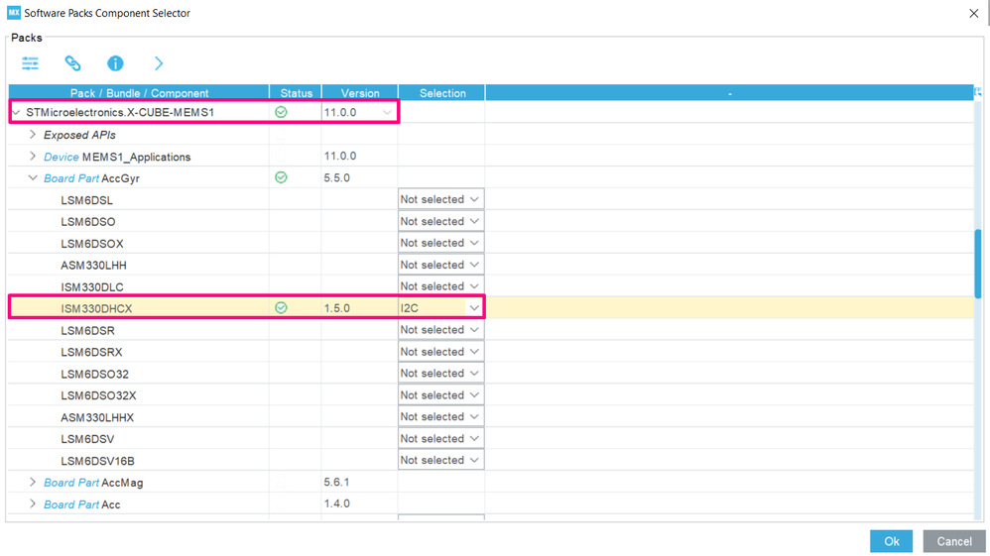This screenshot has height=556, width=990.
Task: Show details with the blue info icon
Action: (x=115, y=63)
